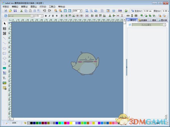This screenshot has height=127, width=170.
Task: Select the 2D QR code tool
Action: [x=5, y=34]
